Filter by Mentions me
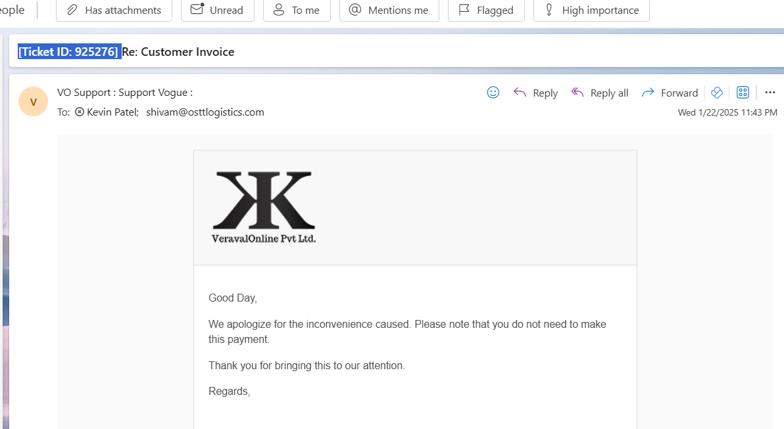784x429 pixels. (x=389, y=10)
